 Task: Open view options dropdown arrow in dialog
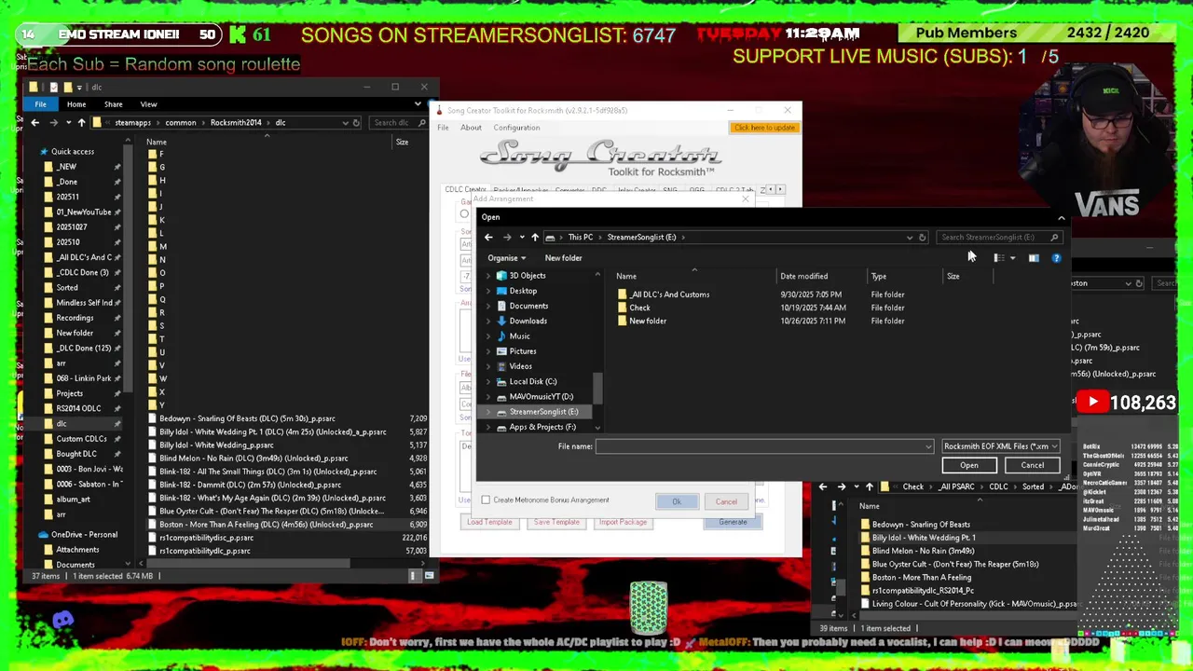pyautogui.click(x=1012, y=258)
